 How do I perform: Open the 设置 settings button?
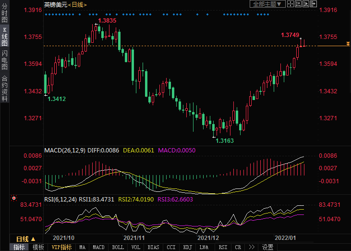point(267,247)
